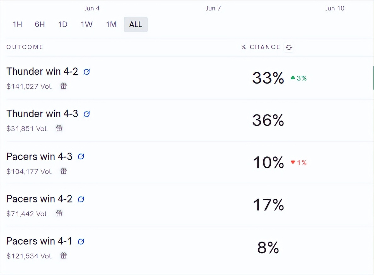This screenshot has height=275, width=374.
Task: Click the gift icon beside $141,027 Vol.
Action: 63,86
